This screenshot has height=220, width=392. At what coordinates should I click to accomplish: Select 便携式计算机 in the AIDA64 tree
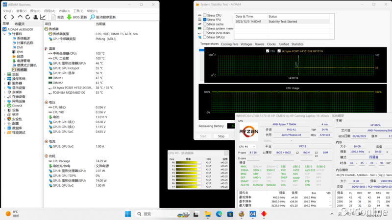(x=24, y=65)
